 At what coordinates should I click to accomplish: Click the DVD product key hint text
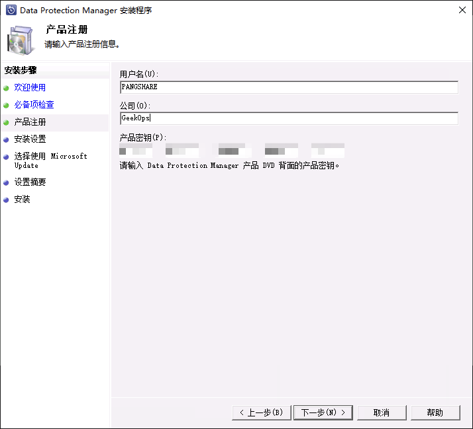(x=230, y=165)
